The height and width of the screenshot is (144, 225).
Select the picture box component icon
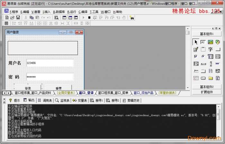point(211,42)
